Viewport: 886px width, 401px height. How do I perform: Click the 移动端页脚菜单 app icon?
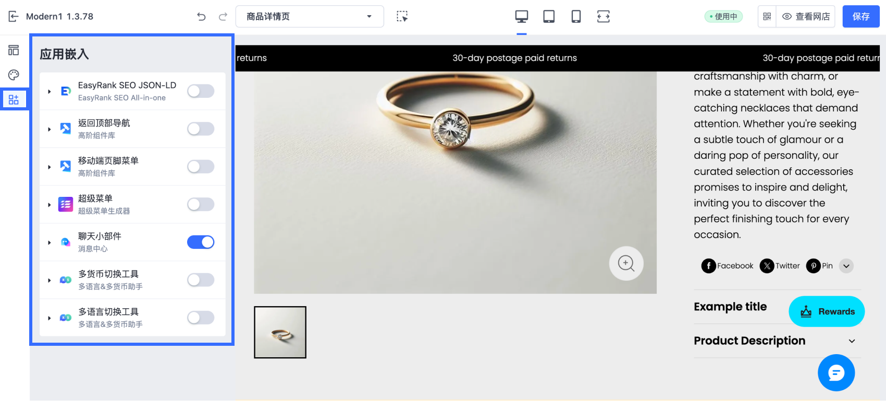tap(66, 167)
